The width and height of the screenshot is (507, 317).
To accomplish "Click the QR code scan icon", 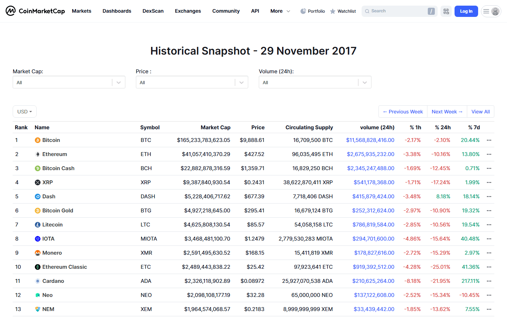I will coord(446,11).
